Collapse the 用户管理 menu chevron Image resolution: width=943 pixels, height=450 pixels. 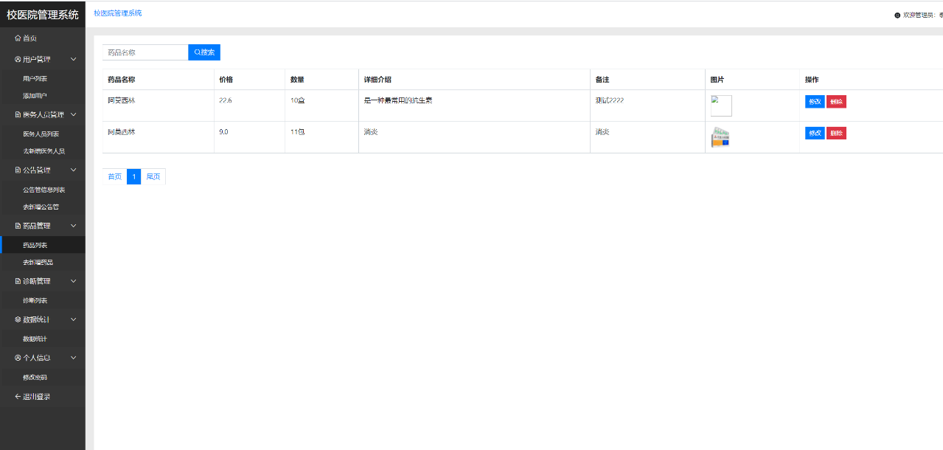pos(73,60)
